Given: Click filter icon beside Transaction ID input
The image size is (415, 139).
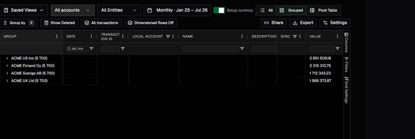Looking at the screenshot, I should tap(123, 49).
